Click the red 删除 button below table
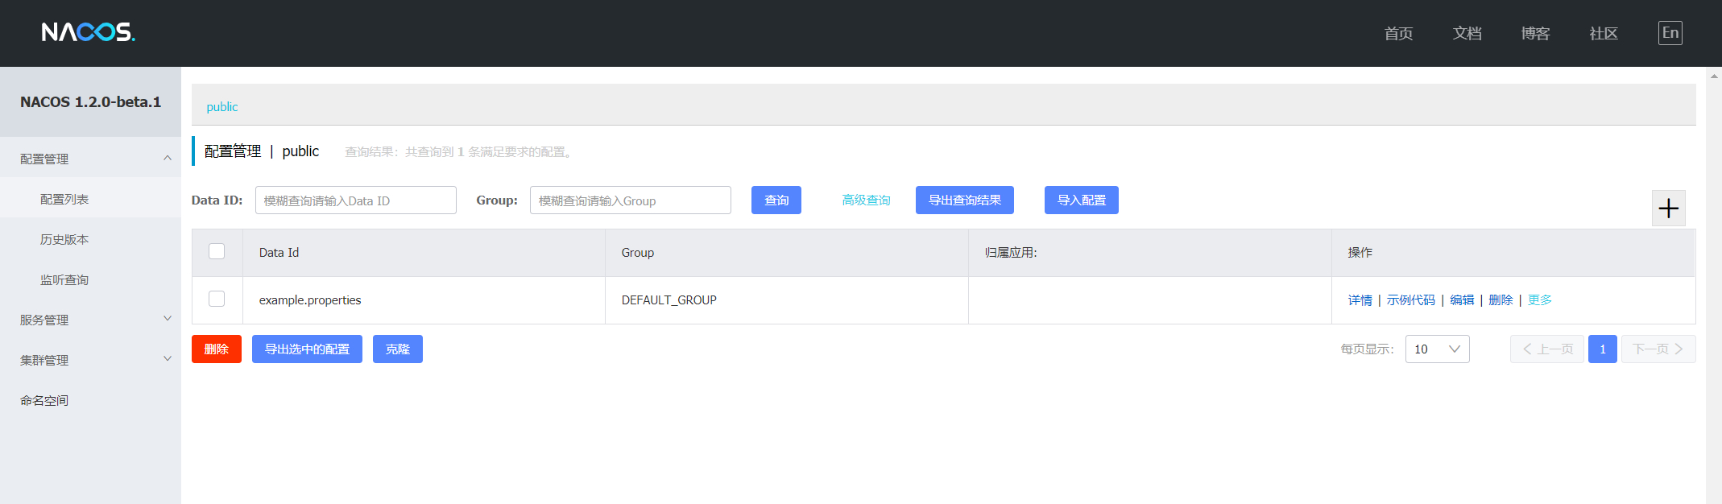 click(x=217, y=349)
